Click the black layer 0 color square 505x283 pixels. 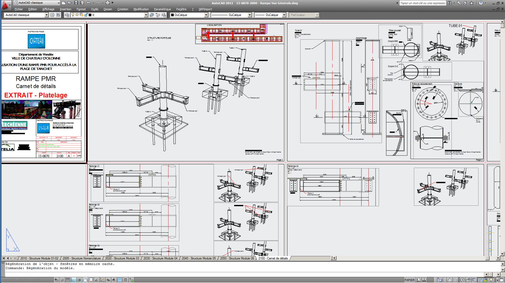pos(90,15)
